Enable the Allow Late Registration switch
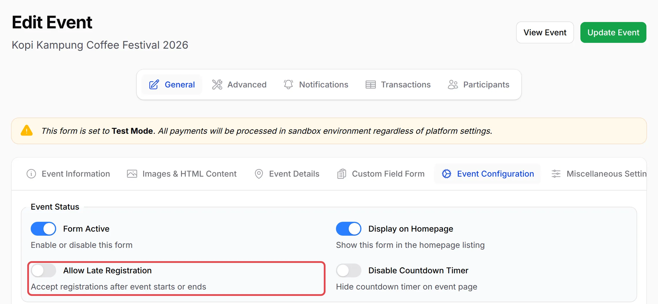Screen dimensions: 658x304 point(43,270)
